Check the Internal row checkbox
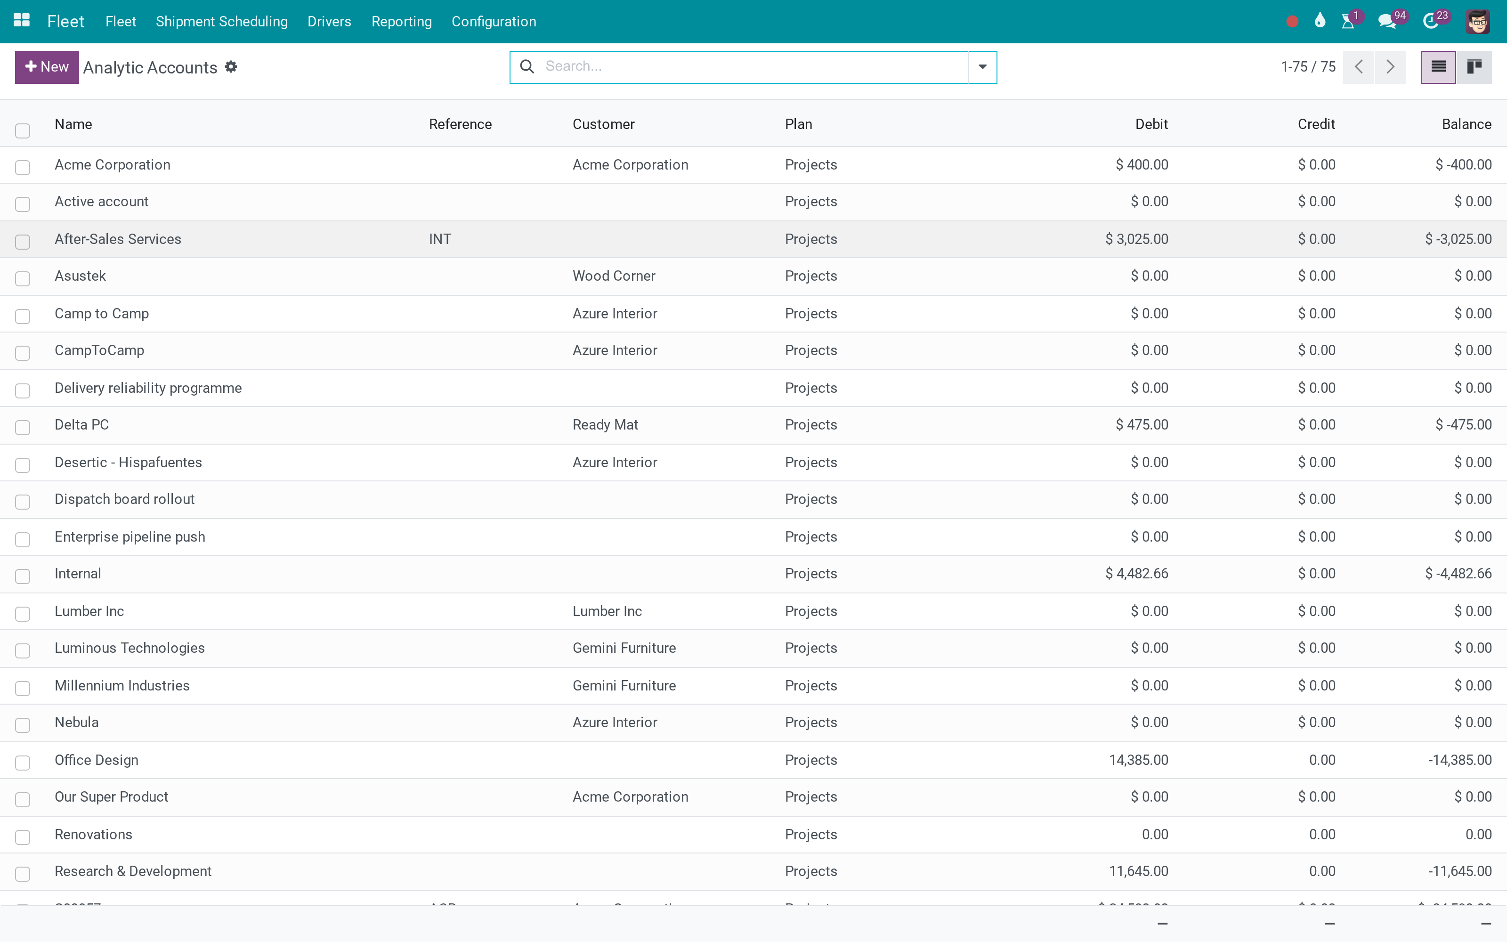This screenshot has height=942, width=1507. coord(23,577)
